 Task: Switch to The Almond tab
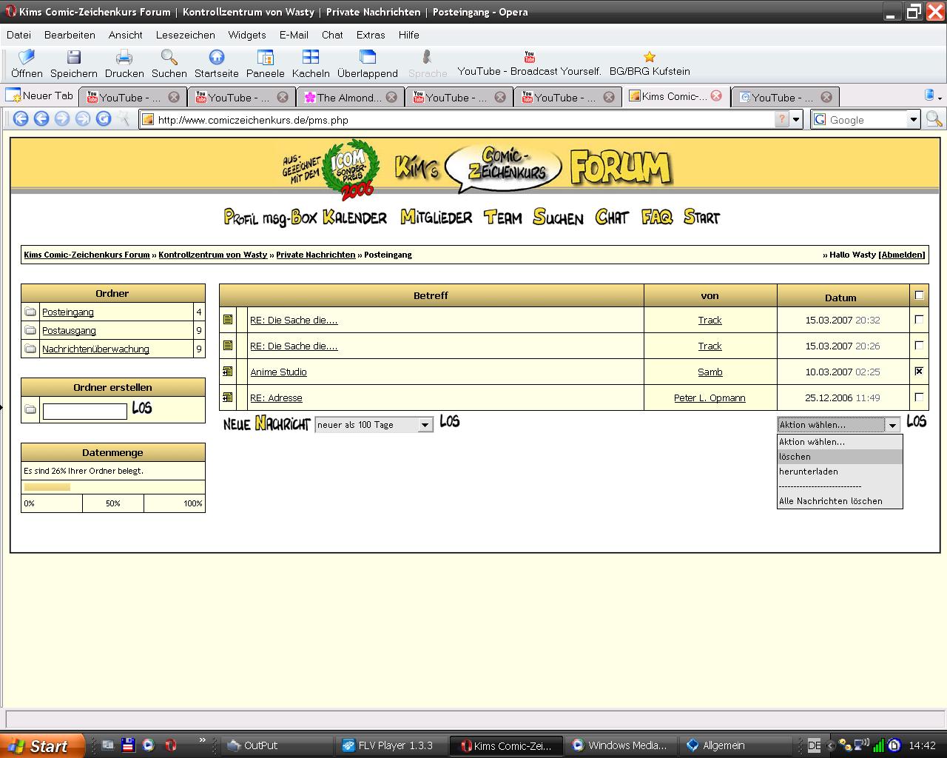[x=349, y=97]
